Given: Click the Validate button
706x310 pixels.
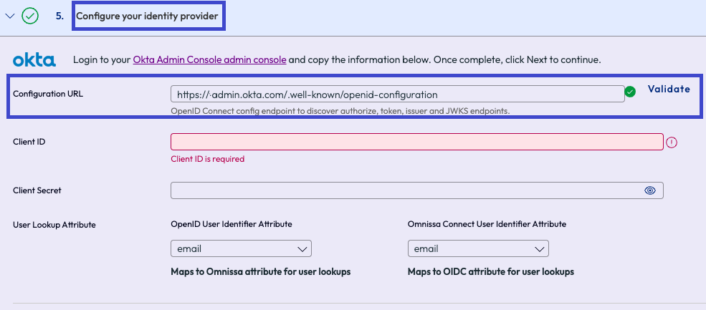Looking at the screenshot, I should point(669,89).
